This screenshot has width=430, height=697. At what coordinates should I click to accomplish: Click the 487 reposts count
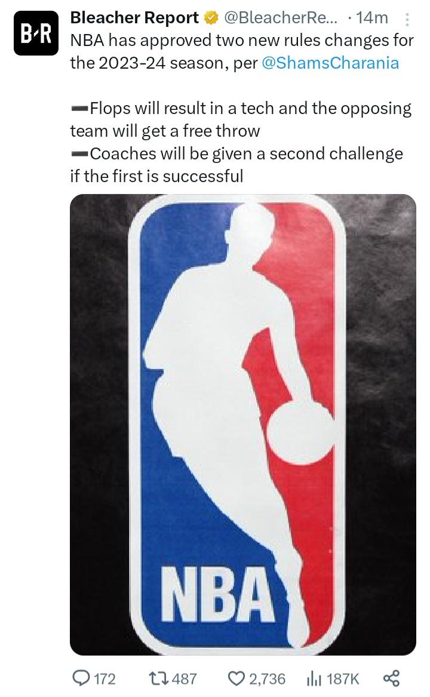pyautogui.click(x=184, y=678)
